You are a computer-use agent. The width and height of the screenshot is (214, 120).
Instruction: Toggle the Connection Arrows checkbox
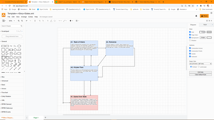(190, 48)
